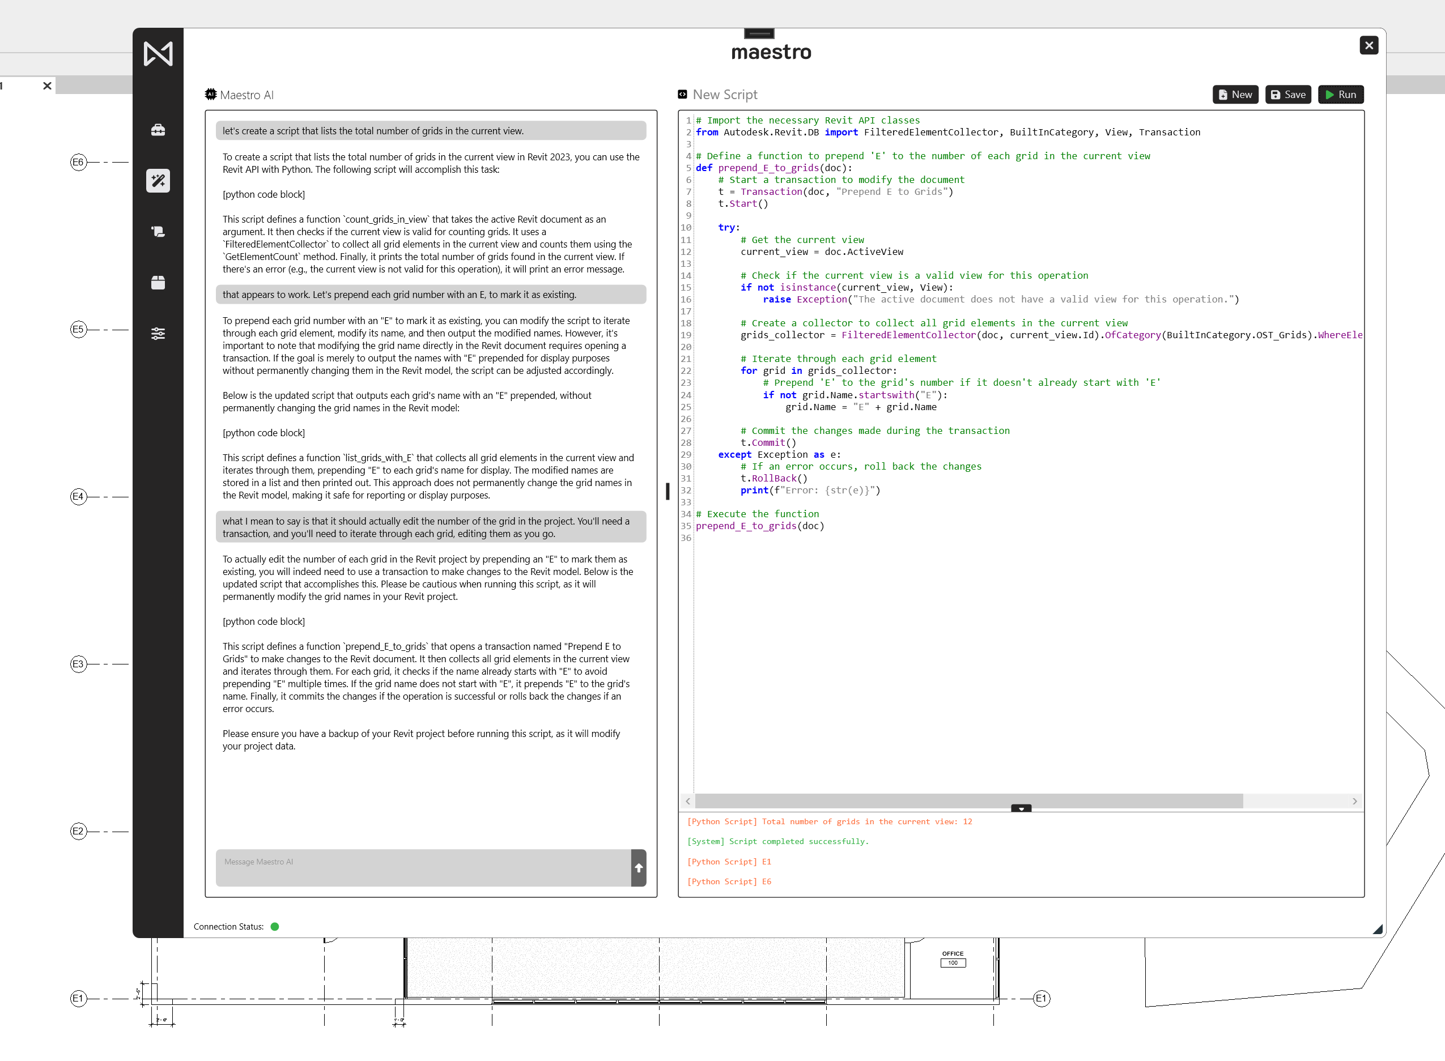The height and width of the screenshot is (1061, 1445).
Task: Run the current script
Action: (1340, 95)
